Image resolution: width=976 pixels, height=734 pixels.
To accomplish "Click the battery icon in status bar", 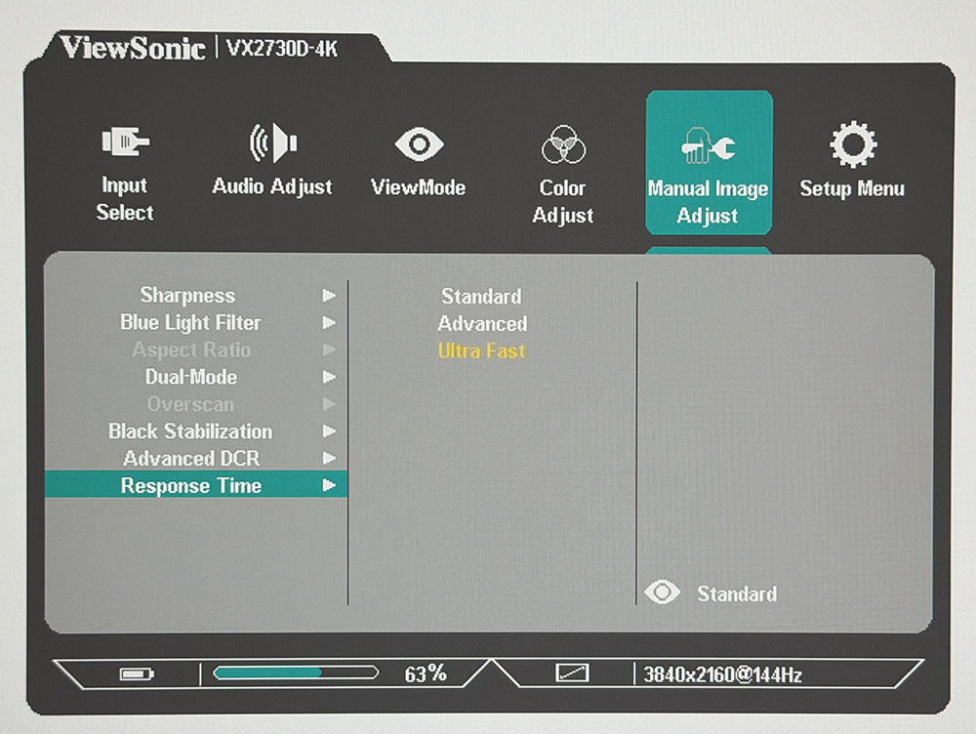I will click(137, 674).
